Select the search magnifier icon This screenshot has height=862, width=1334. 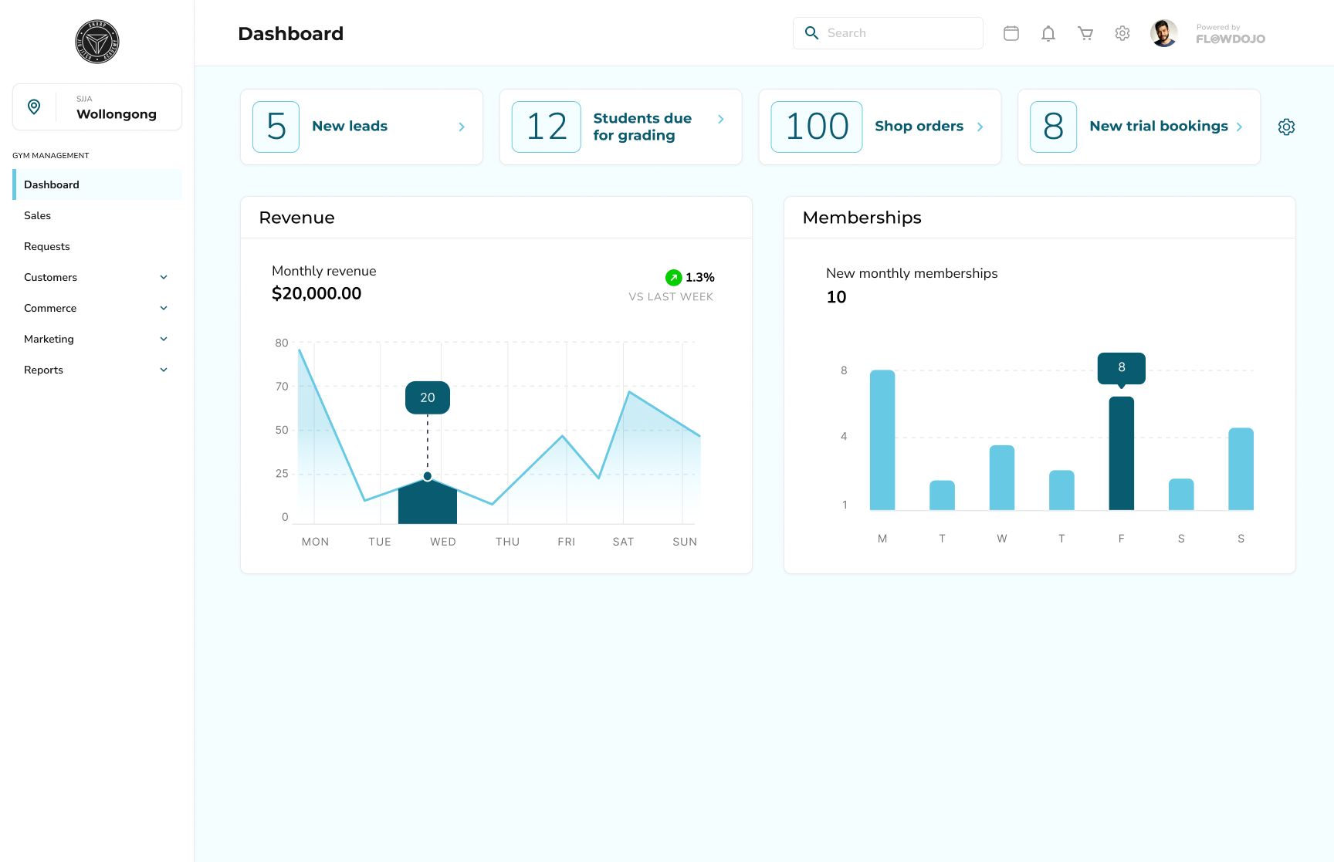click(x=811, y=33)
